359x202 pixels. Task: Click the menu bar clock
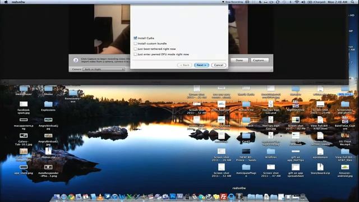[337, 2]
